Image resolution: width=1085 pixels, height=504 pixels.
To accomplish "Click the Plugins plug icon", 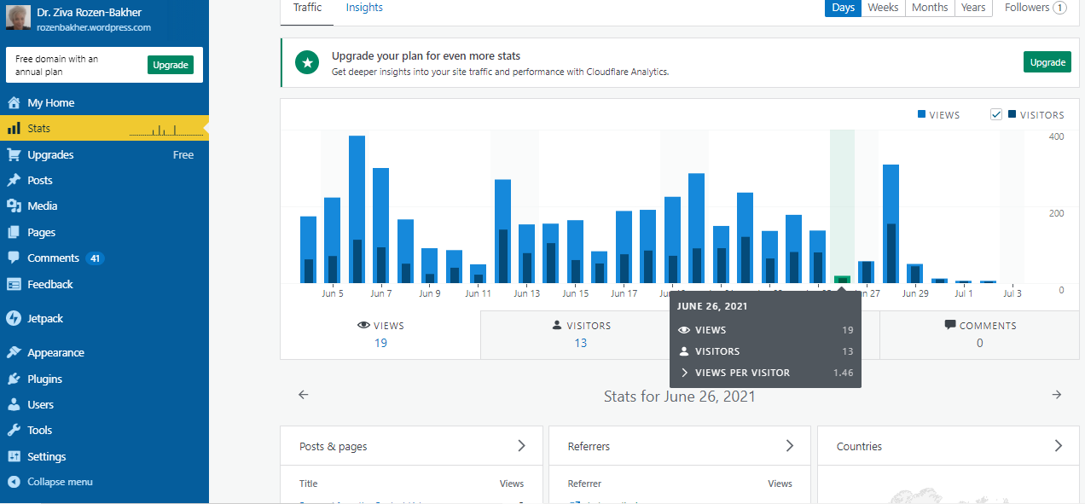I will [x=14, y=379].
